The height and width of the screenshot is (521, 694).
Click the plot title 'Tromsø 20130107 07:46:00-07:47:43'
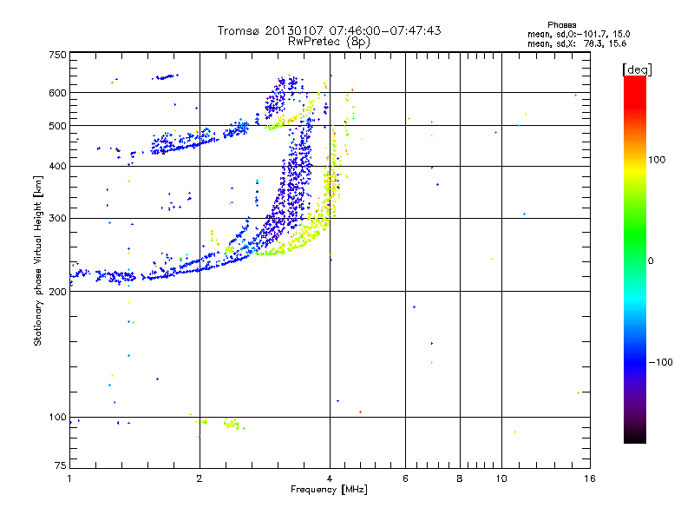[x=329, y=30]
